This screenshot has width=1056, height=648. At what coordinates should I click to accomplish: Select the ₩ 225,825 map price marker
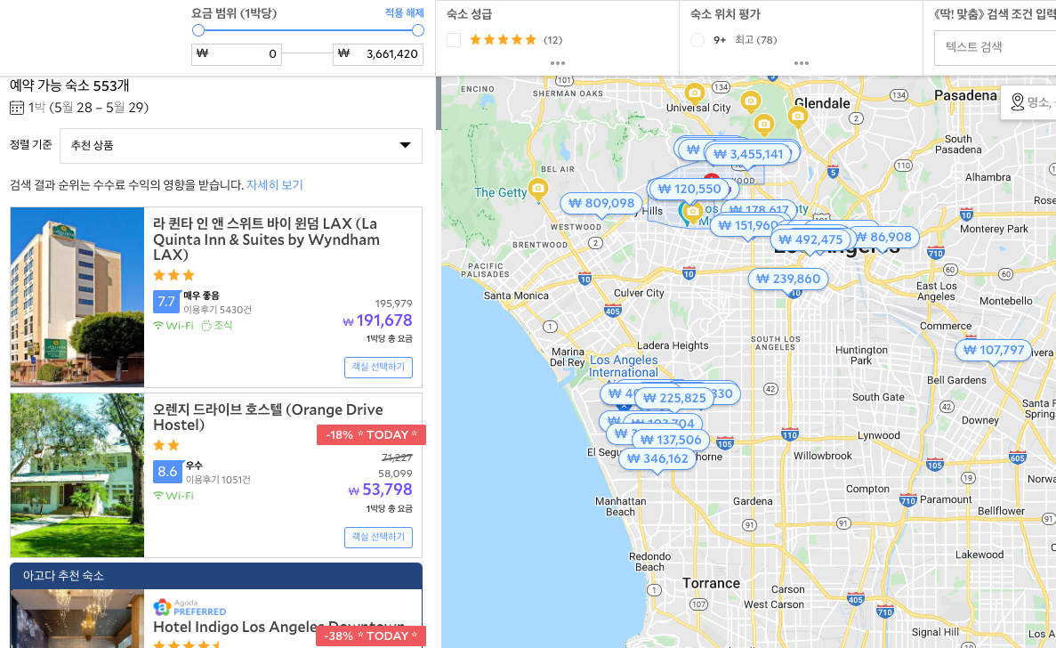point(675,398)
